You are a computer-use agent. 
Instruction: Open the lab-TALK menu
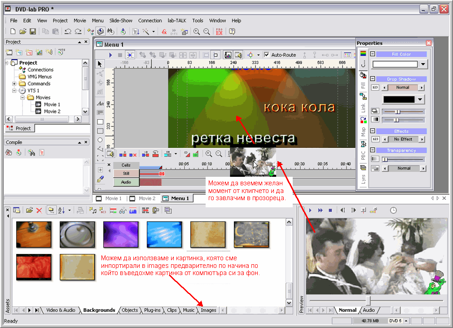tap(177, 21)
